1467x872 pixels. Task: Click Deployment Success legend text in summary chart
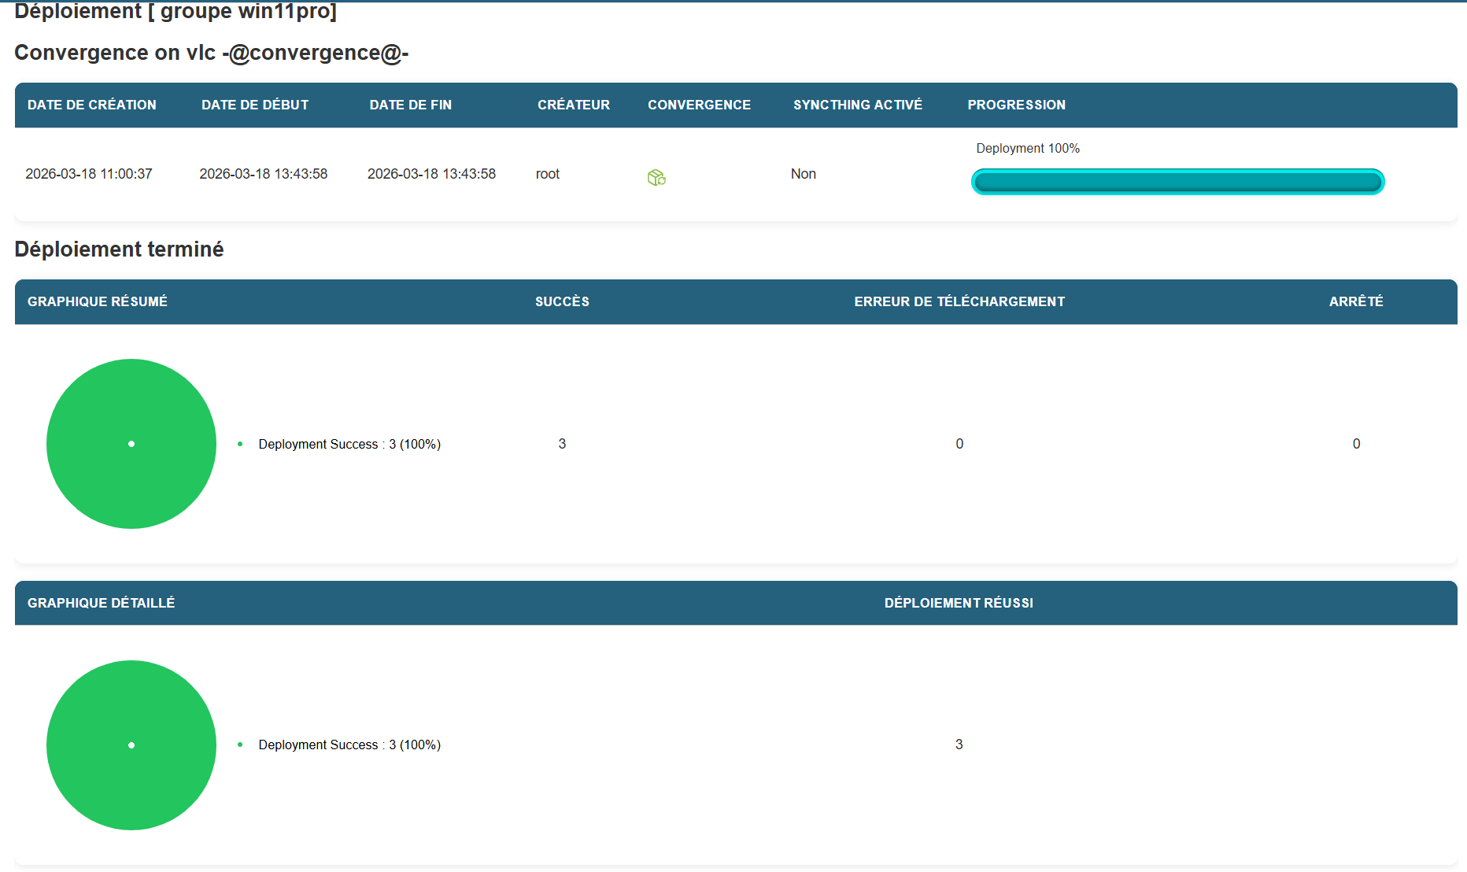click(x=349, y=444)
